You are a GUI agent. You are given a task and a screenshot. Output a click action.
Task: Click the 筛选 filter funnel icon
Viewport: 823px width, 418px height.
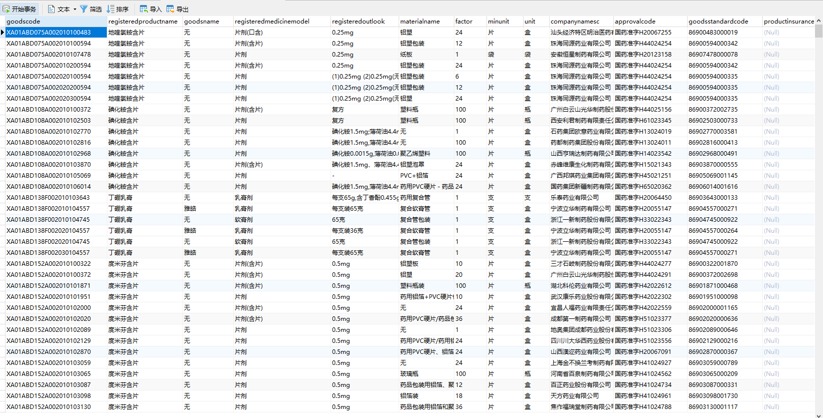pyautogui.click(x=84, y=9)
